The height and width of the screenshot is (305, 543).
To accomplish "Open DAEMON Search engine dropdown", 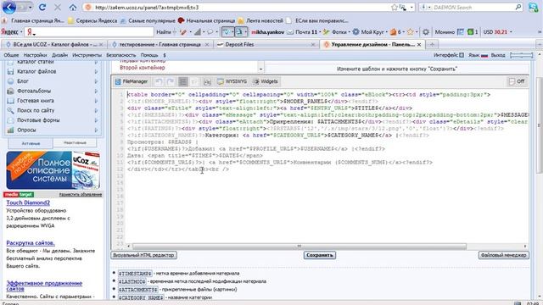I will tap(429, 8).
